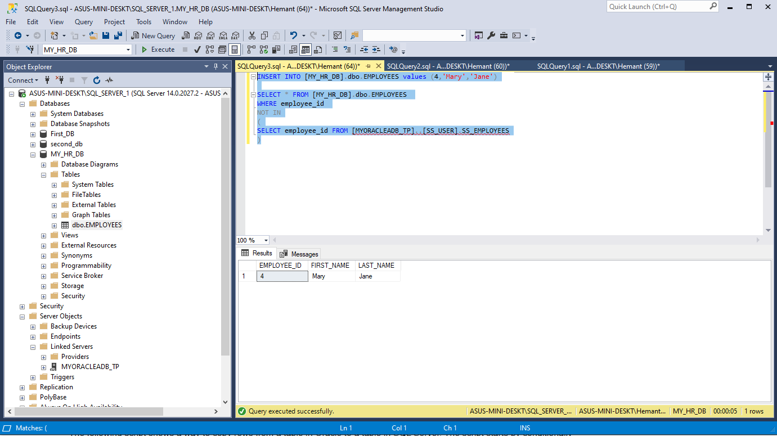Open Activity Monitor icon in Object Explorer

[109, 80]
